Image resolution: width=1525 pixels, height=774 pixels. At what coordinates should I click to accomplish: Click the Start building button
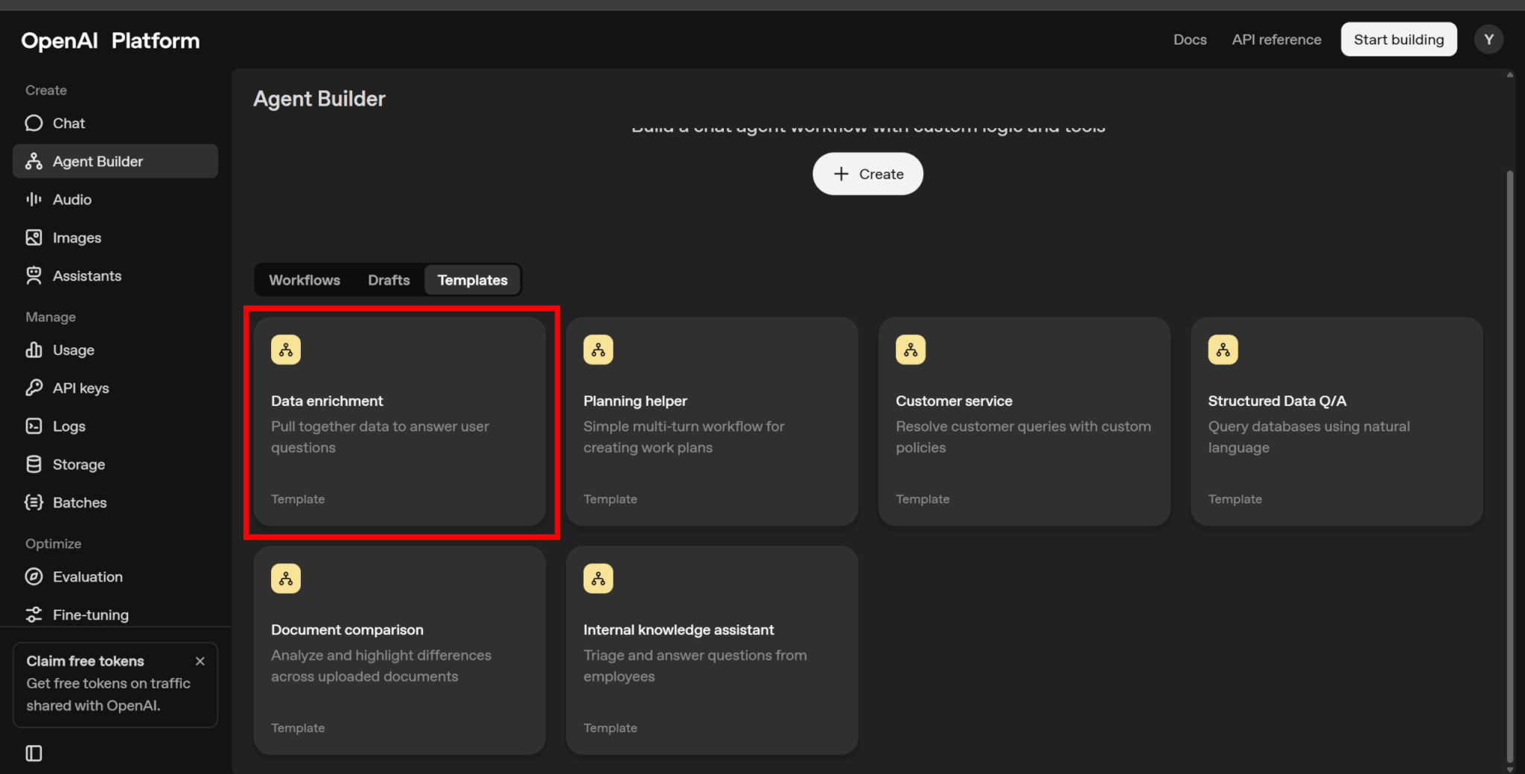[1398, 39]
